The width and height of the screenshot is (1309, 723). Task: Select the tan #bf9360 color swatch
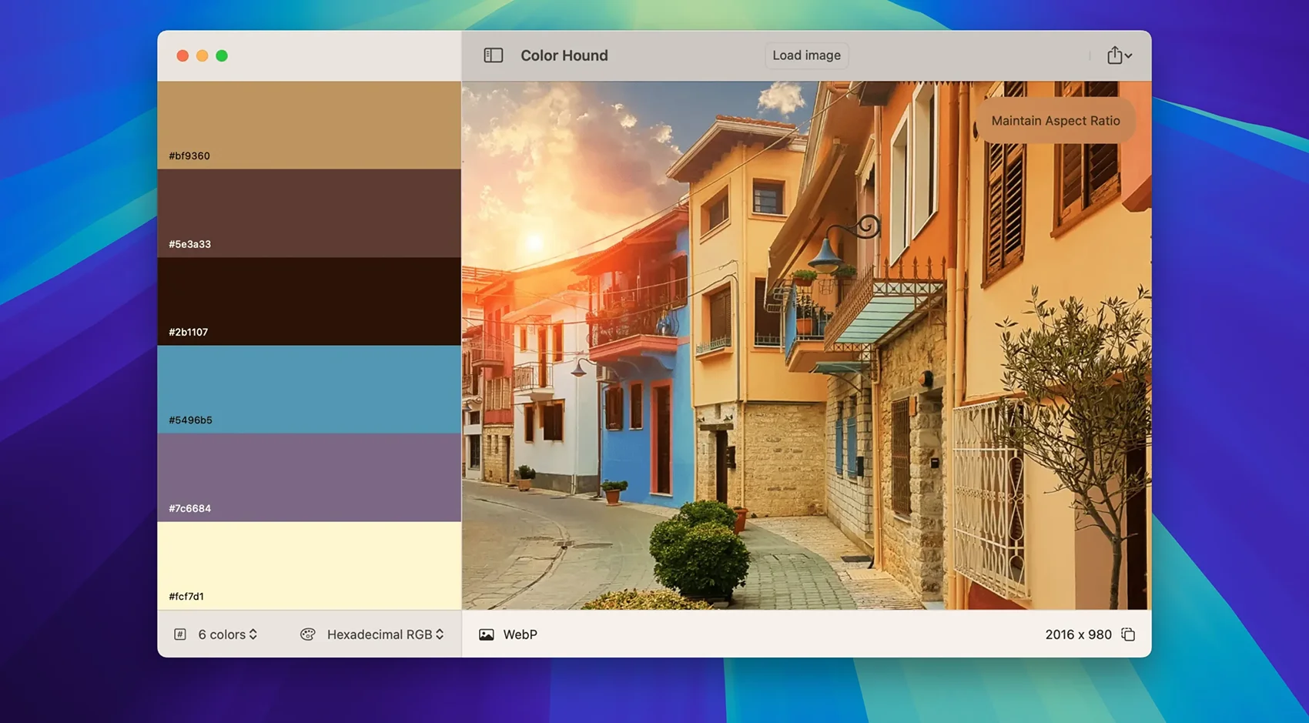[309, 125]
